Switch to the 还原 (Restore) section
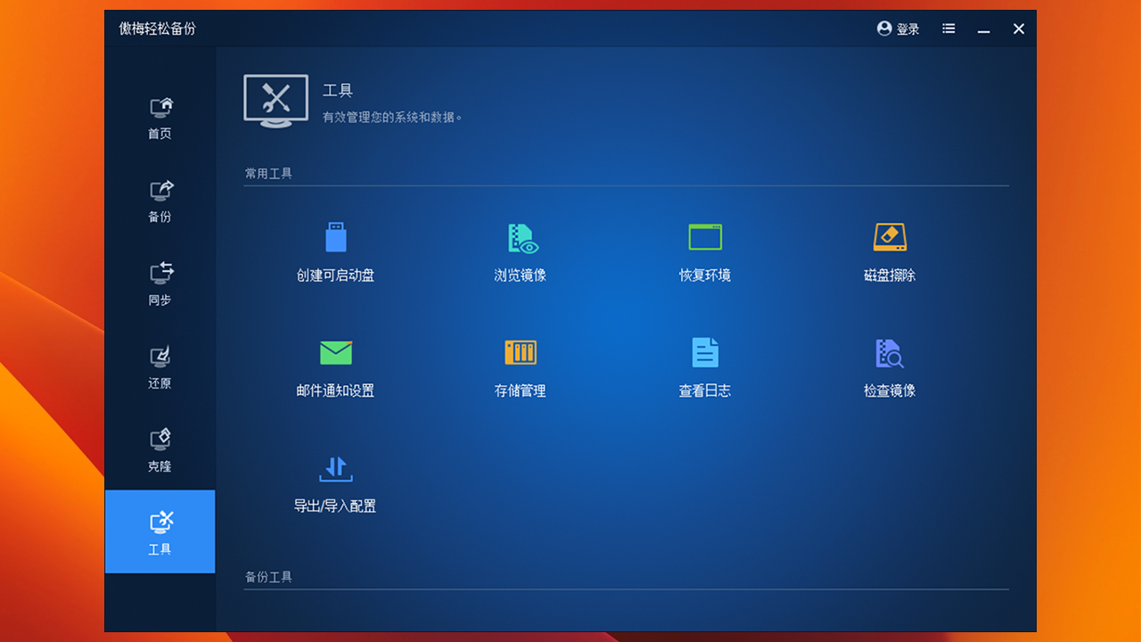The width and height of the screenshot is (1141, 642). point(160,366)
